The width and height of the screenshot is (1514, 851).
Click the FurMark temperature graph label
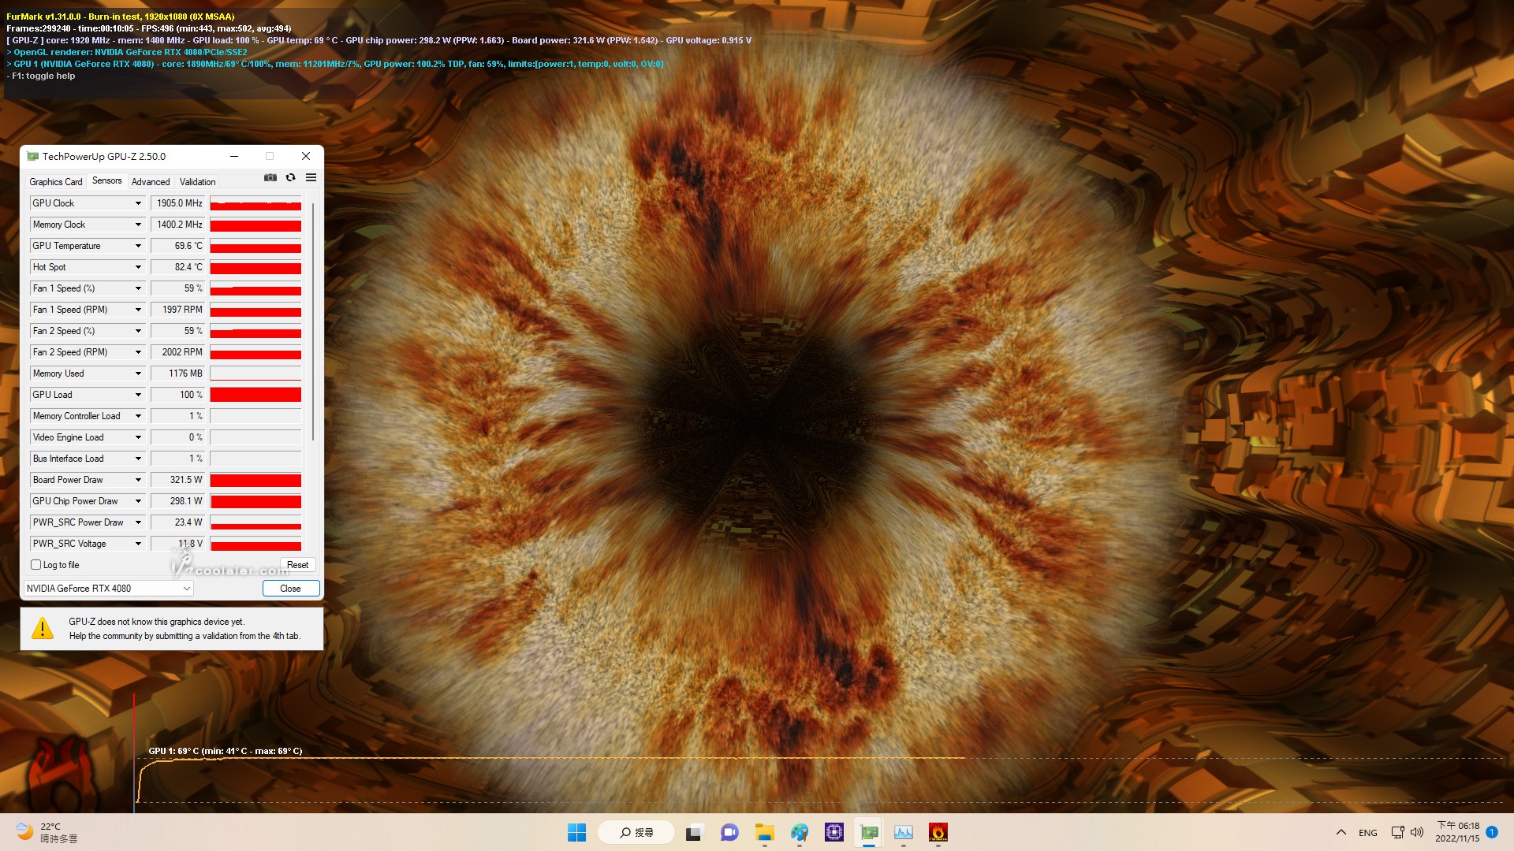[226, 751]
